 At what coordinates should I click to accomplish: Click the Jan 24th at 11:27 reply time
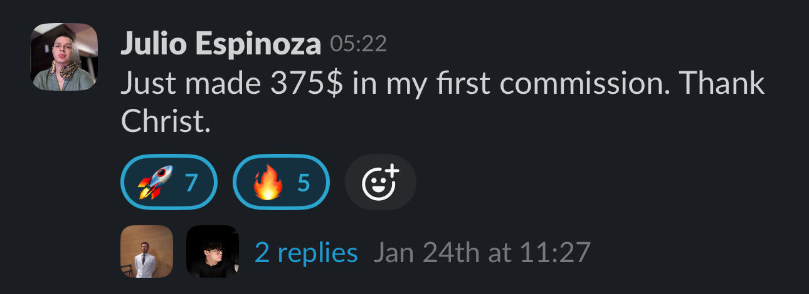(x=482, y=252)
